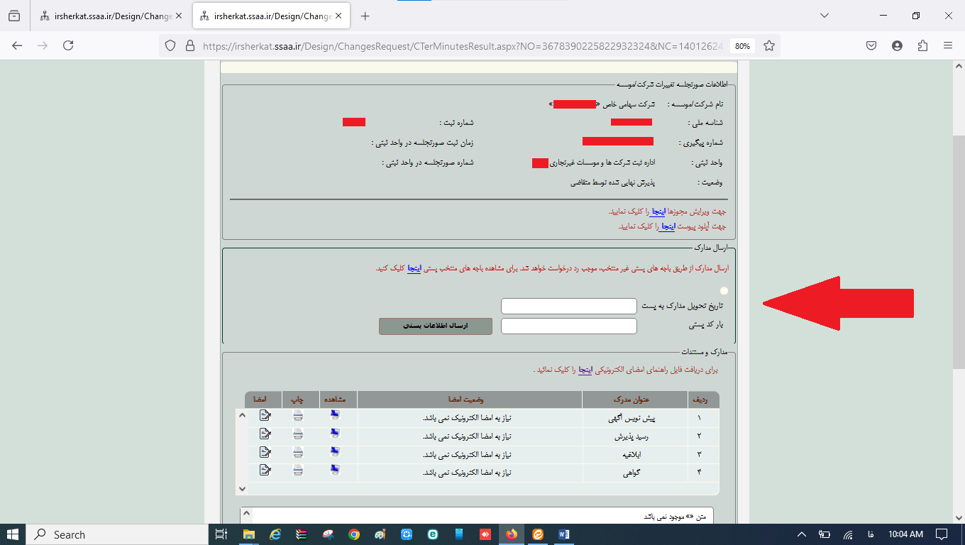The image size is (965, 545).
Task: Open the list all tabs dropdown
Action: click(825, 16)
